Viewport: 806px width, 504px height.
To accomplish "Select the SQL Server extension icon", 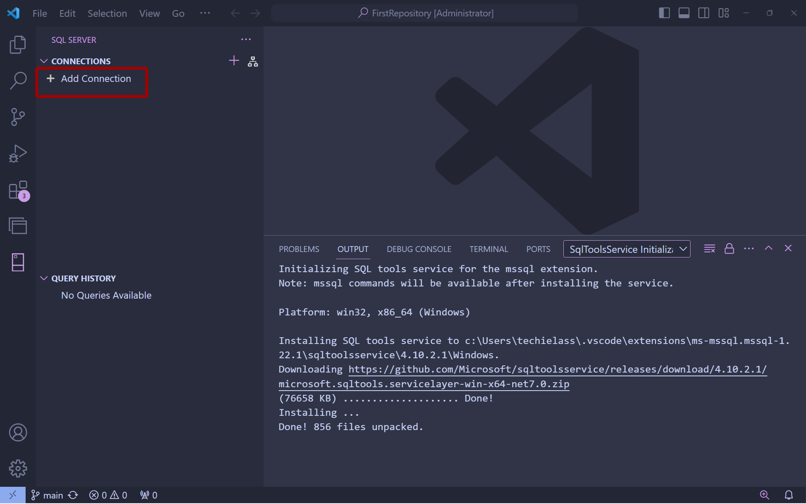I will (x=18, y=262).
